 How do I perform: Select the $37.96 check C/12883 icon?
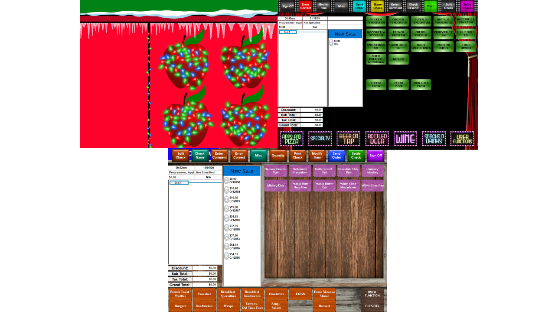[226, 237]
